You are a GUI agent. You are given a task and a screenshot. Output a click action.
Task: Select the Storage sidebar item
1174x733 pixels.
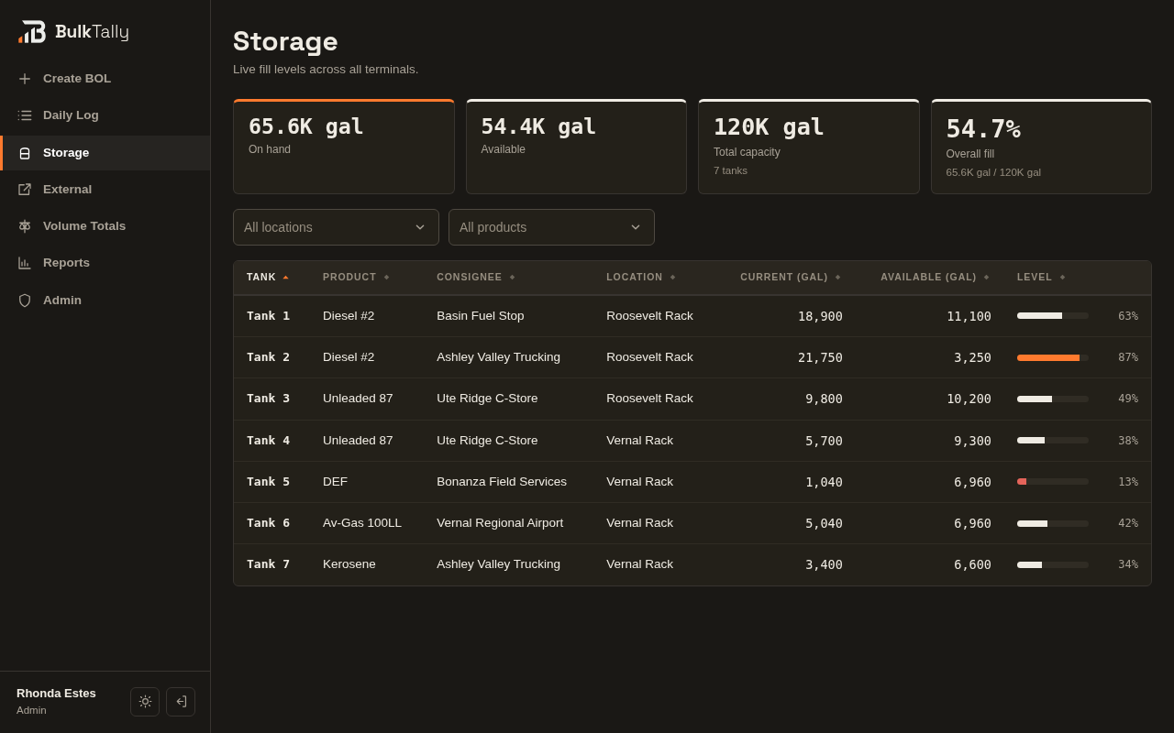[105, 153]
